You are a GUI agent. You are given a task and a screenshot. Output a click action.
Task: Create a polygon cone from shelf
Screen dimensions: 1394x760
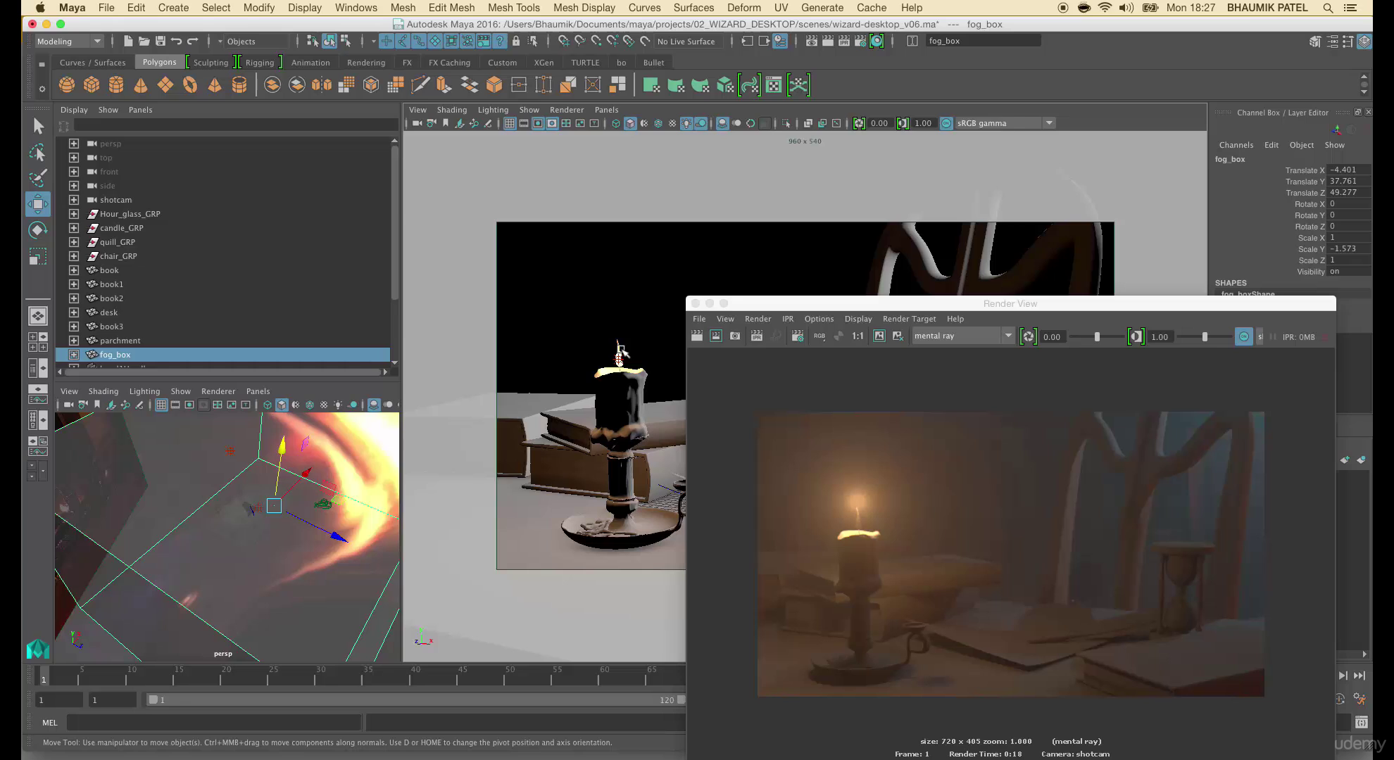[x=141, y=85]
